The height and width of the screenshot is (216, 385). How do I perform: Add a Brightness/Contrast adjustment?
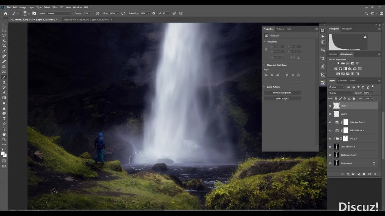click(x=338, y=63)
